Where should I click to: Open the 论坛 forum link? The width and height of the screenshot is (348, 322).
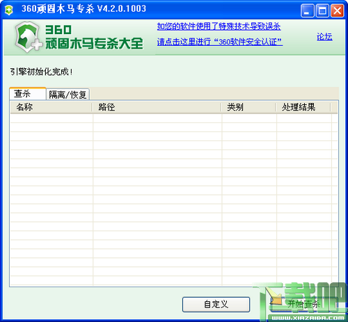(324, 37)
